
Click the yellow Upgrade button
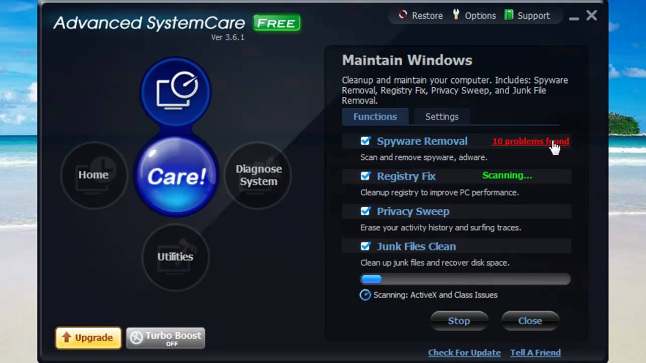pyautogui.click(x=88, y=338)
